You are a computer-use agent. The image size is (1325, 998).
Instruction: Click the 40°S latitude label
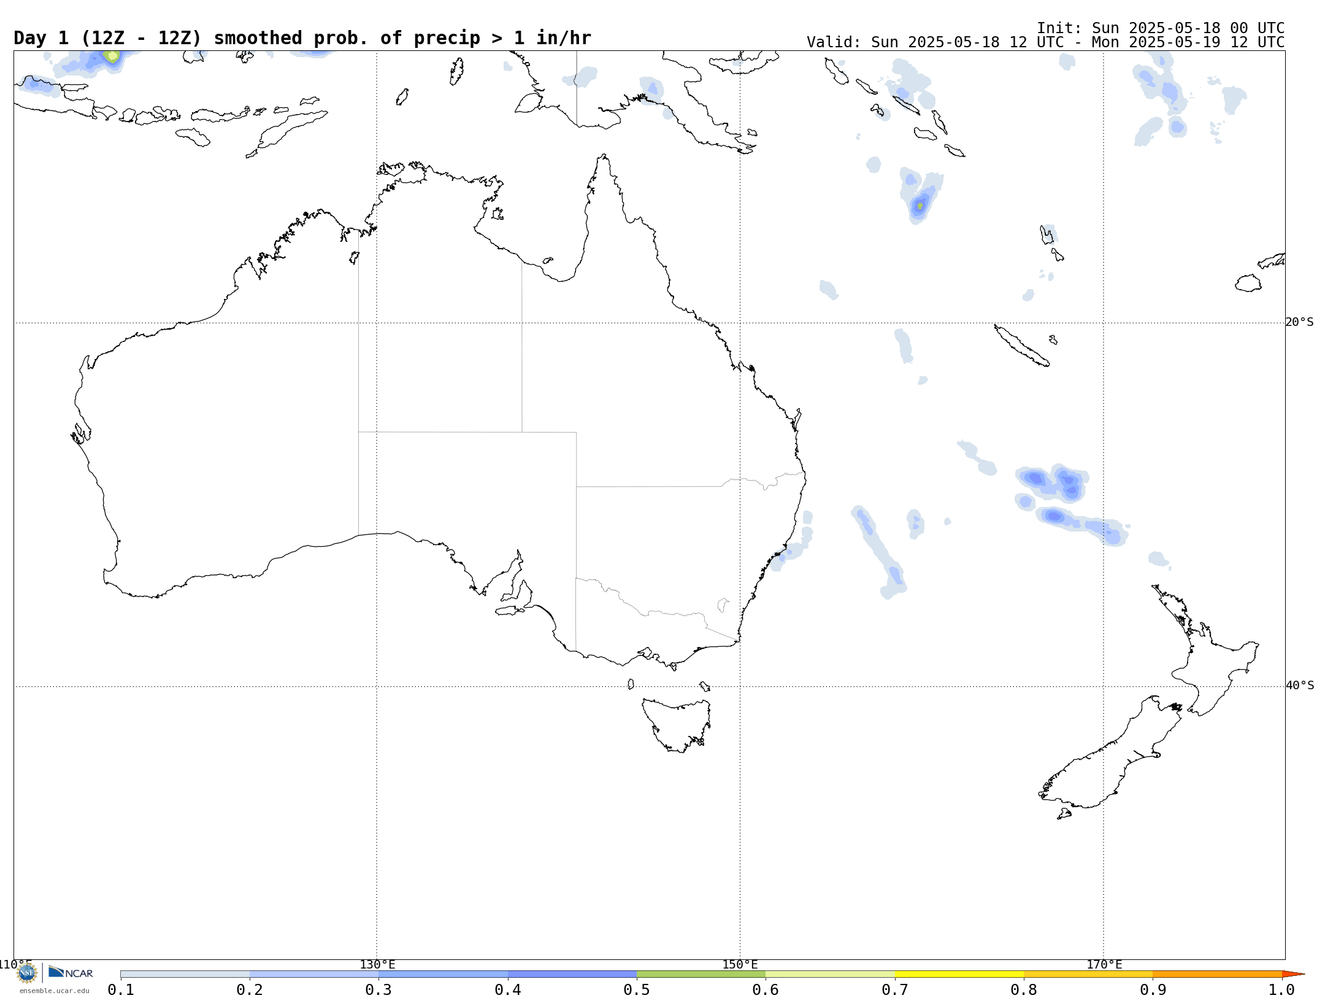[1300, 686]
